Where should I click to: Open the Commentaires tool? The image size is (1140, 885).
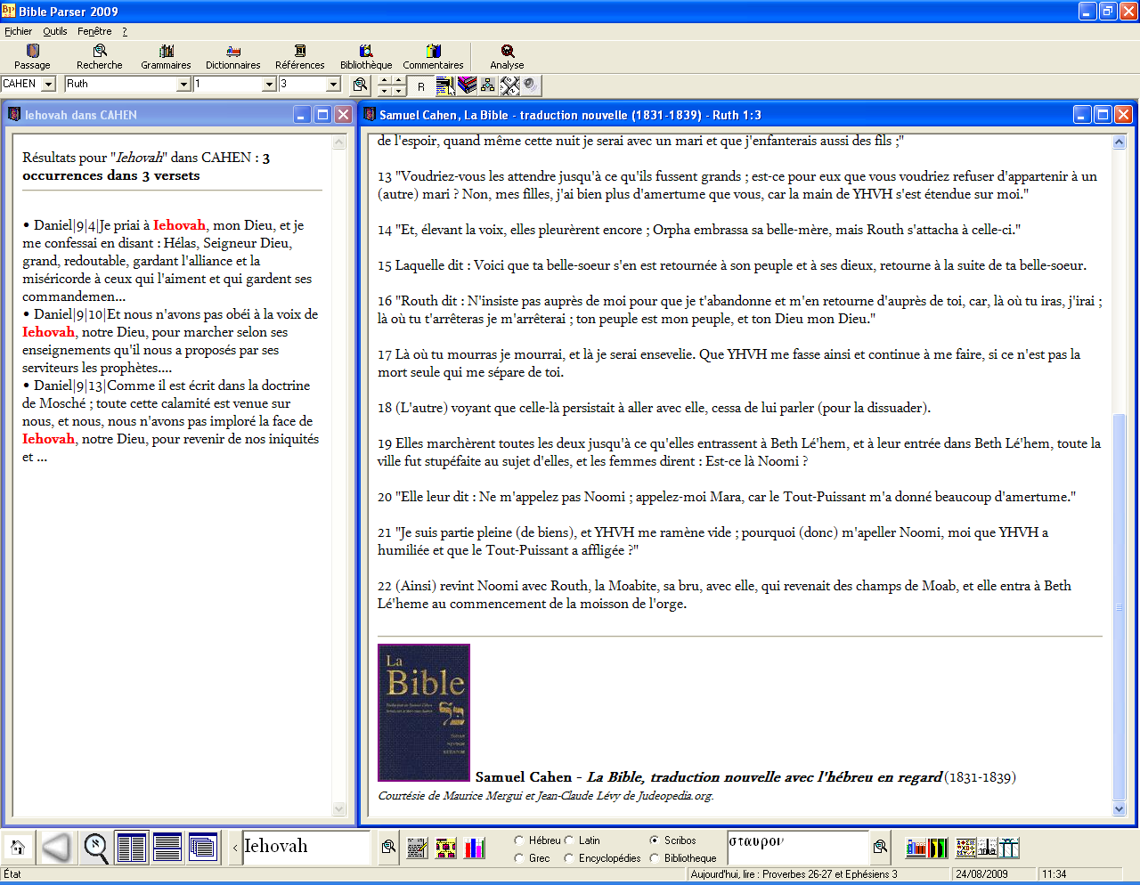[x=433, y=57]
